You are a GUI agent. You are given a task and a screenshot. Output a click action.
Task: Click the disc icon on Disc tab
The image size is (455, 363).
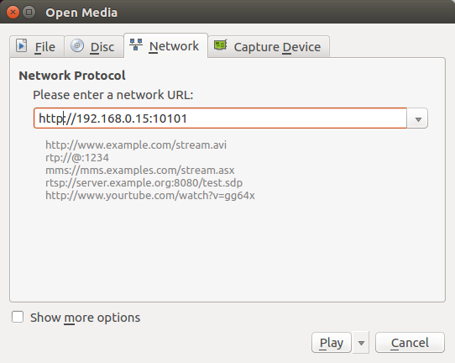pos(77,46)
